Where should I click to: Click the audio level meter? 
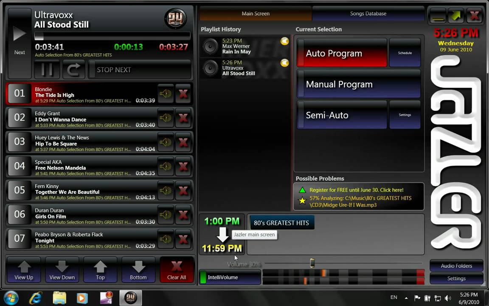click(343, 277)
